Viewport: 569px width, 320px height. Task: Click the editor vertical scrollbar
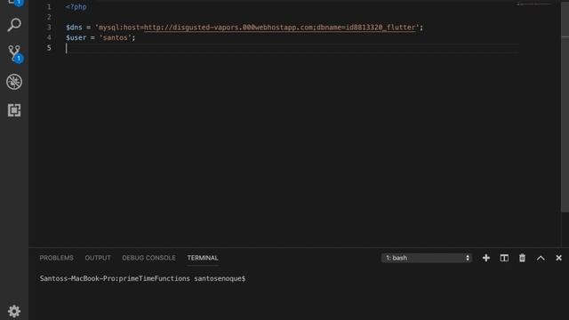(x=565, y=107)
